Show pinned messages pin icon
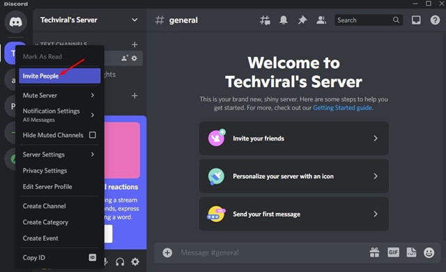The image size is (446, 272). [x=302, y=20]
